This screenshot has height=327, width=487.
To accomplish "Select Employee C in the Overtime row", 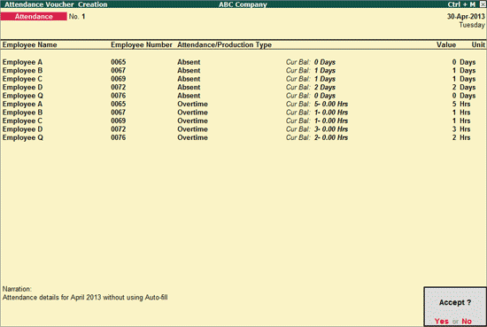I will (x=22, y=121).
